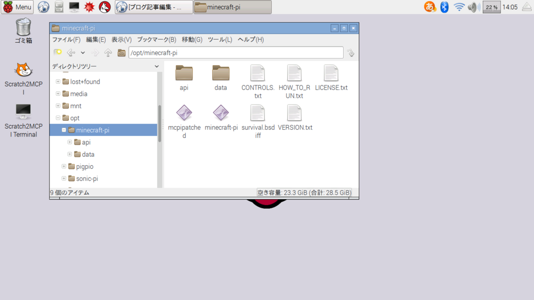Select the CONTROLS.txt file icon
Image resolution: width=534 pixels, height=300 pixels.
[258, 73]
